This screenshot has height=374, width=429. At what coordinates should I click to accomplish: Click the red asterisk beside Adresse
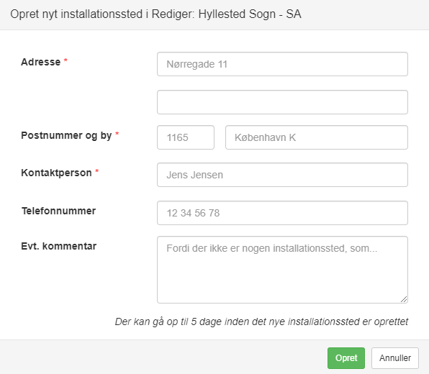(66, 60)
